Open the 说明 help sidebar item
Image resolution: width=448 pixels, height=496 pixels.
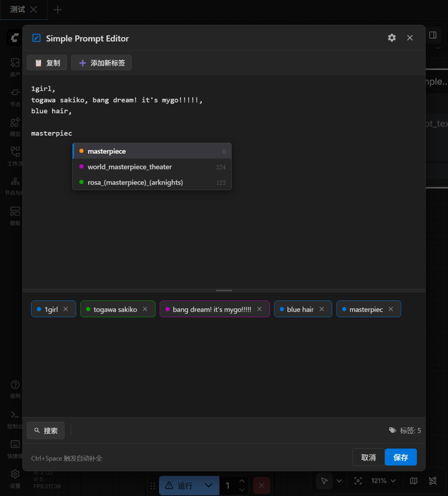click(x=15, y=389)
